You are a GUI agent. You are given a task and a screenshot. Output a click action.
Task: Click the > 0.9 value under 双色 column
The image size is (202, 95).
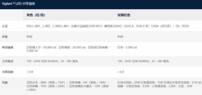coord(30,72)
